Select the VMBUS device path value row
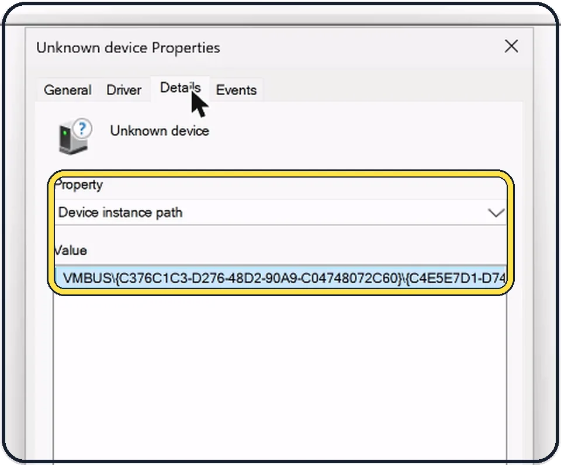Screen dimensions: 561x465 (280, 277)
